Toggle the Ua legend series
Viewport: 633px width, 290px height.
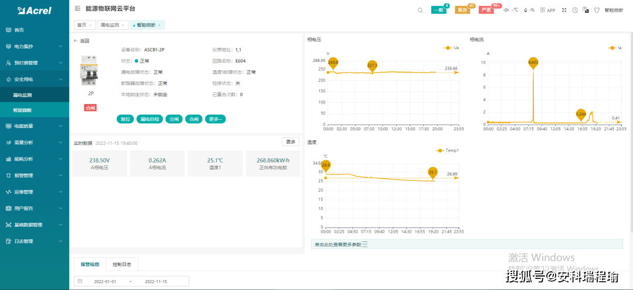(451, 47)
